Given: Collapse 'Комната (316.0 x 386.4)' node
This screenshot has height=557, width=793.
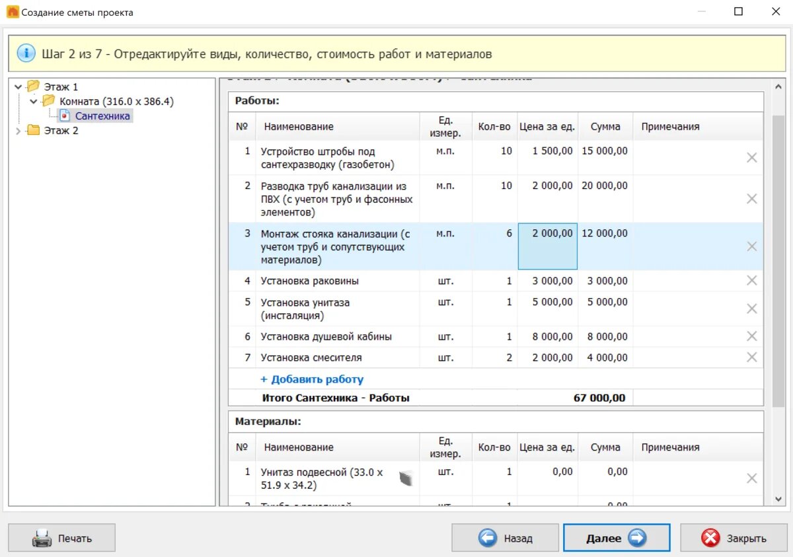Looking at the screenshot, I should click(x=33, y=101).
